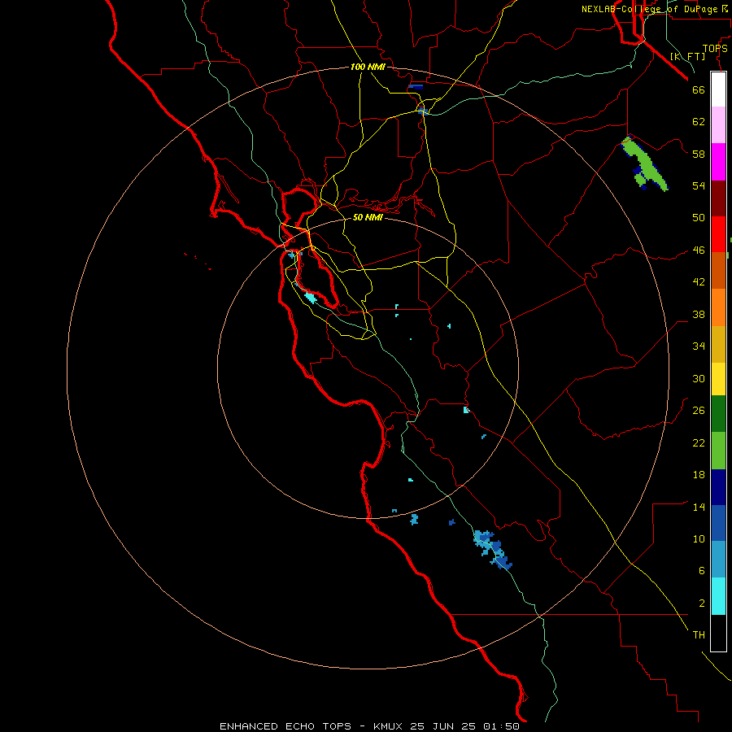Image resolution: width=732 pixels, height=732 pixels.
Task: Pick the bright yellow legend swatch
Action: coord(718,379)
